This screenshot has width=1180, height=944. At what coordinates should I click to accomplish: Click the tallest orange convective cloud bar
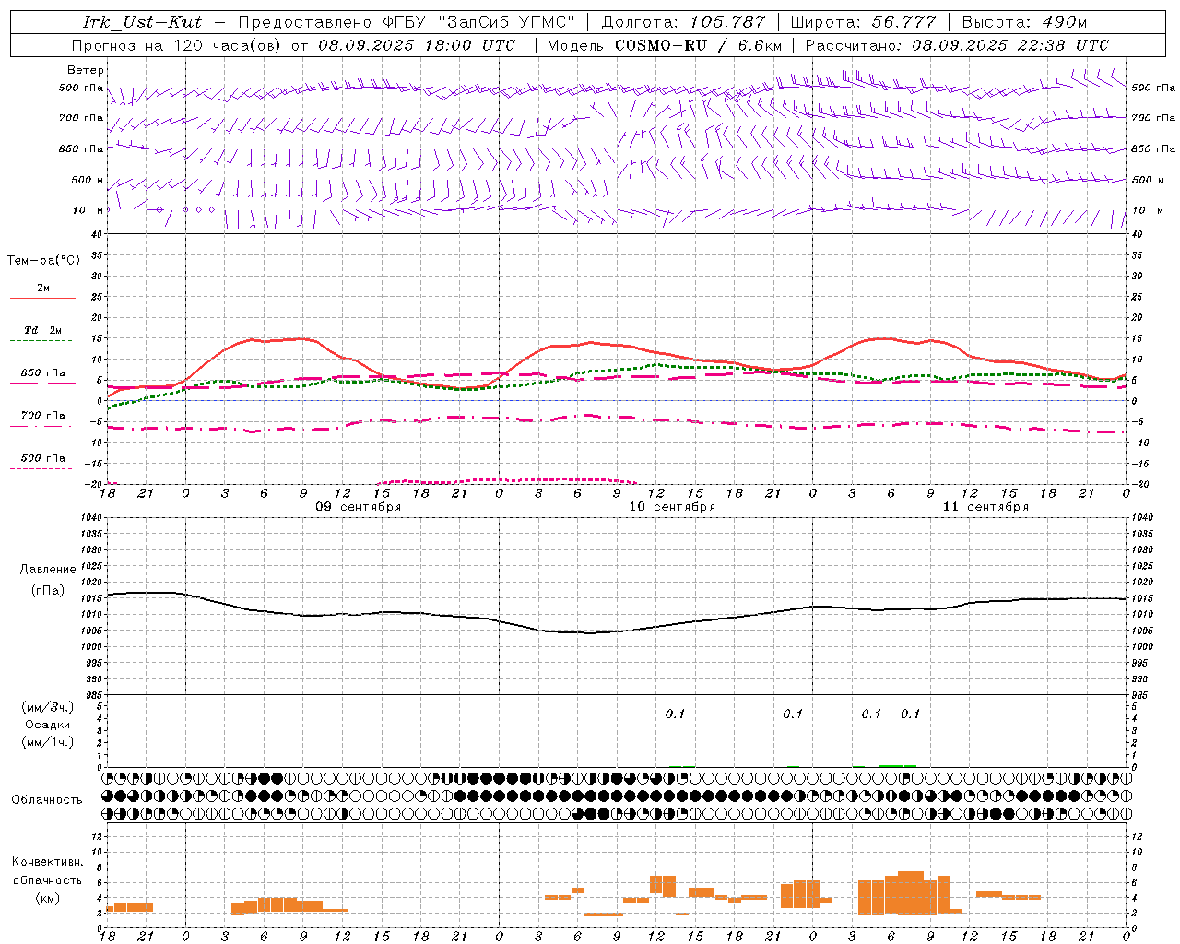tap(911, 892)
